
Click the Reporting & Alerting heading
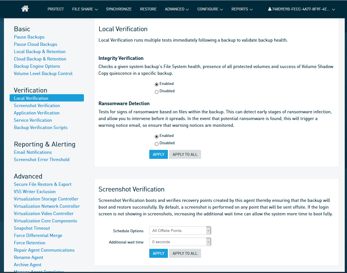pyautogui.click(x=45, y=144)
